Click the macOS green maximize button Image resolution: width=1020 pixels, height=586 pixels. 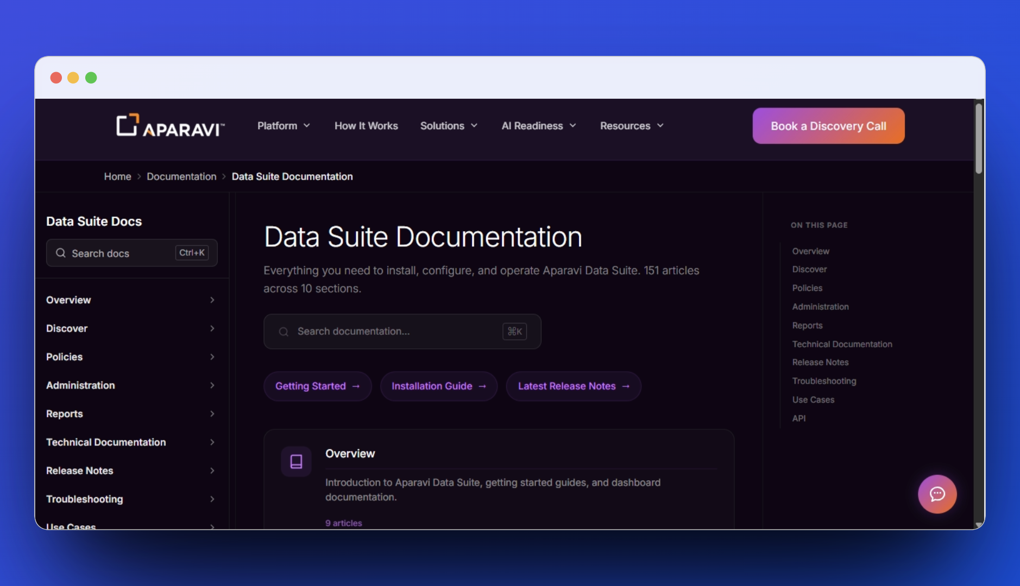click(91, 78)
